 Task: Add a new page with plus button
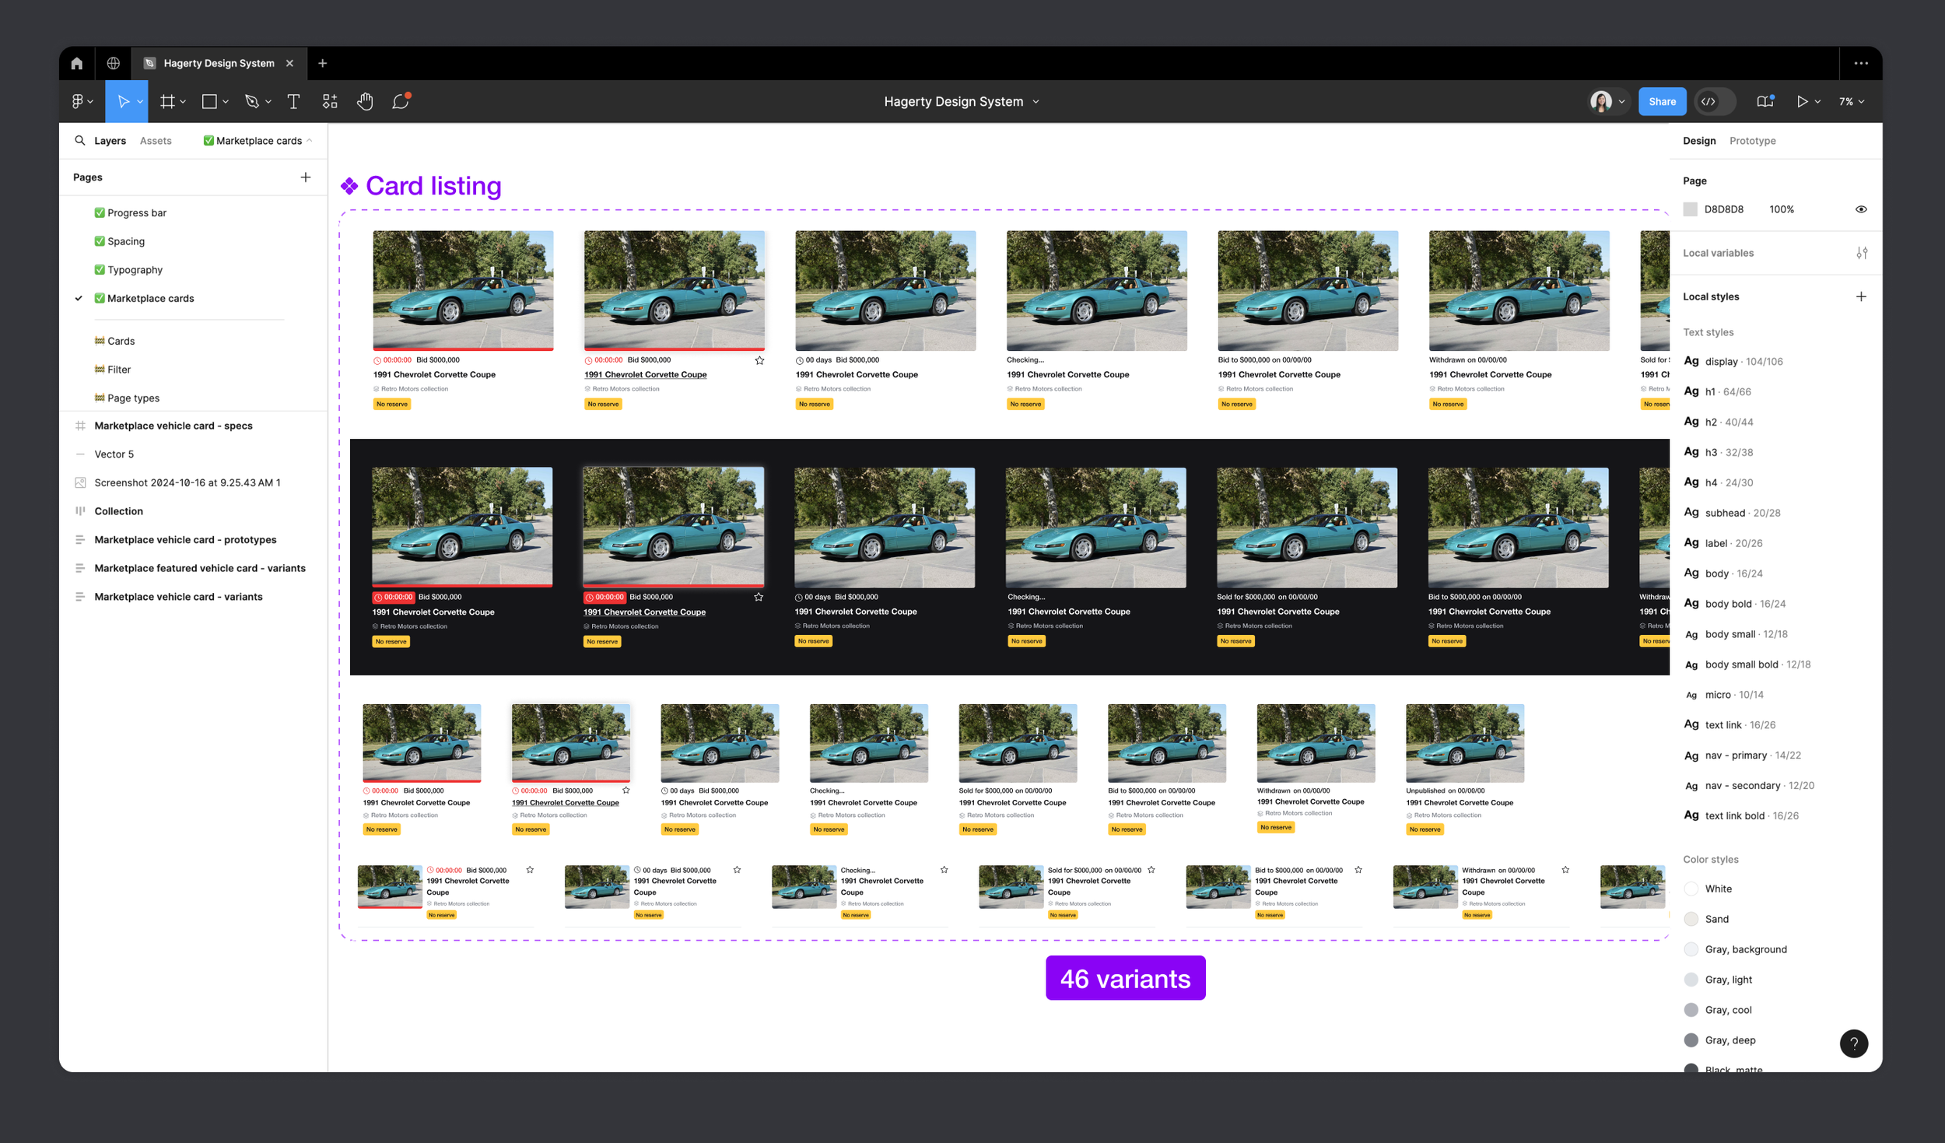(306, 177)
